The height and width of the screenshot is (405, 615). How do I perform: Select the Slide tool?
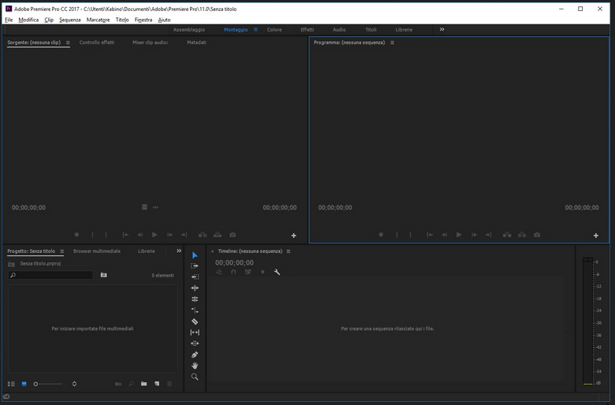click(195, 344)
